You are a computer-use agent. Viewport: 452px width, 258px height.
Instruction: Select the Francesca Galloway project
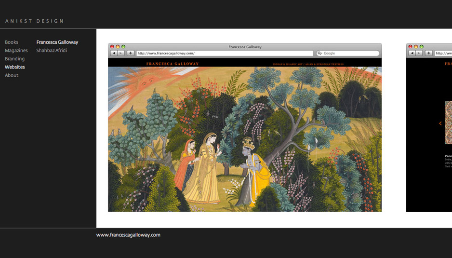point(57,42)
